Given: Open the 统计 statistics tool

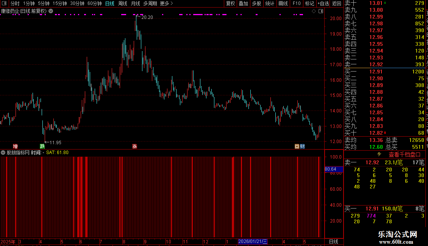Looking at the screenshot, I should click(x=270, y=3).
